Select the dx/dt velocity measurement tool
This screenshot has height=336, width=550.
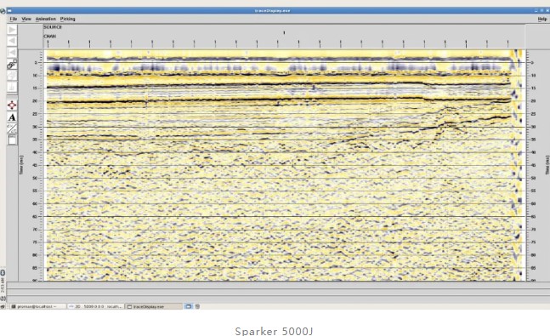(12, 128)
